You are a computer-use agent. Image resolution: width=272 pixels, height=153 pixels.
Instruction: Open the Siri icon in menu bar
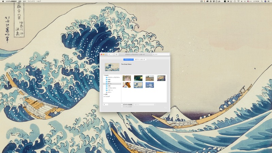pyautogui.click(x=265, y=1)
